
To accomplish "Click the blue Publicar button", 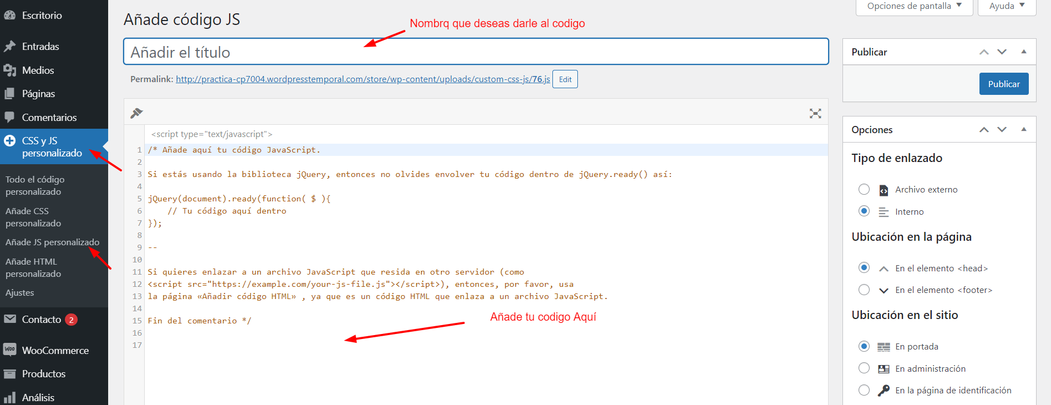I will [1003, 84].
